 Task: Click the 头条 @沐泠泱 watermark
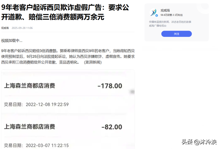coord(199,142)
